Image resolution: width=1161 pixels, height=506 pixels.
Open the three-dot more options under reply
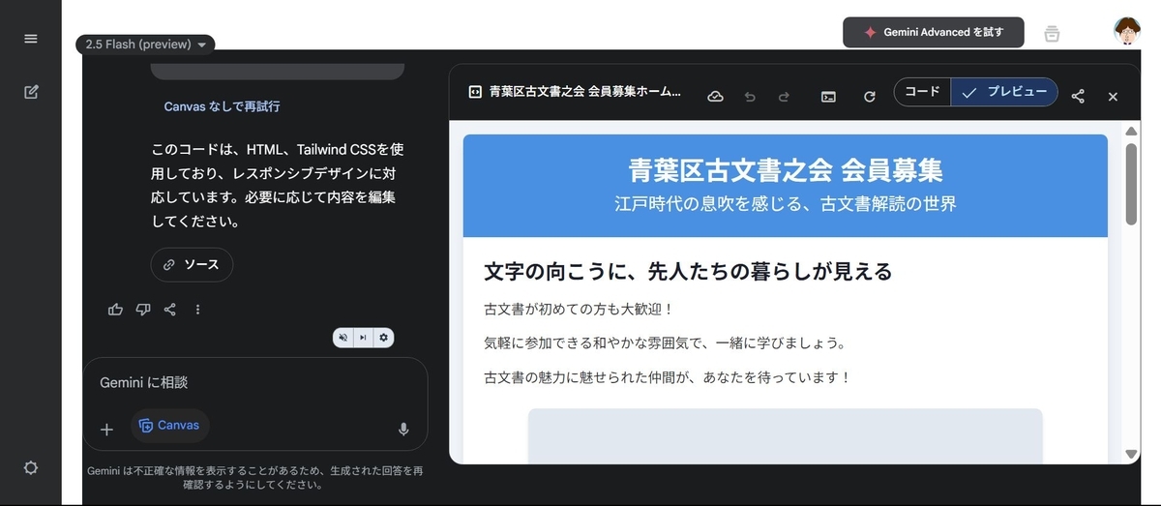197,310
